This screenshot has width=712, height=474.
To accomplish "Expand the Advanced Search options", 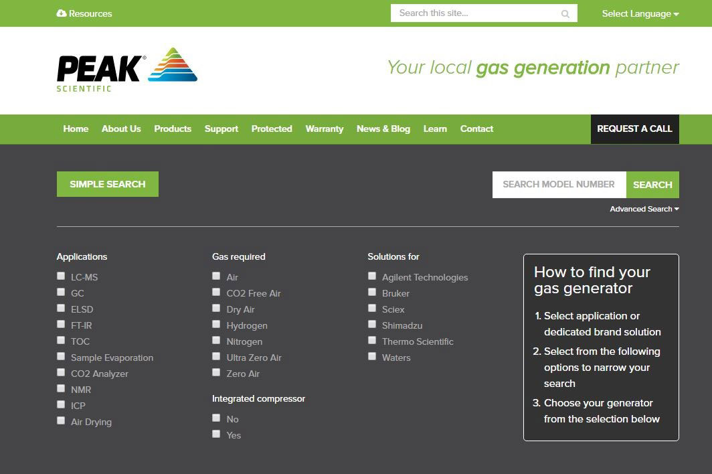I will [x=644, y=209].
